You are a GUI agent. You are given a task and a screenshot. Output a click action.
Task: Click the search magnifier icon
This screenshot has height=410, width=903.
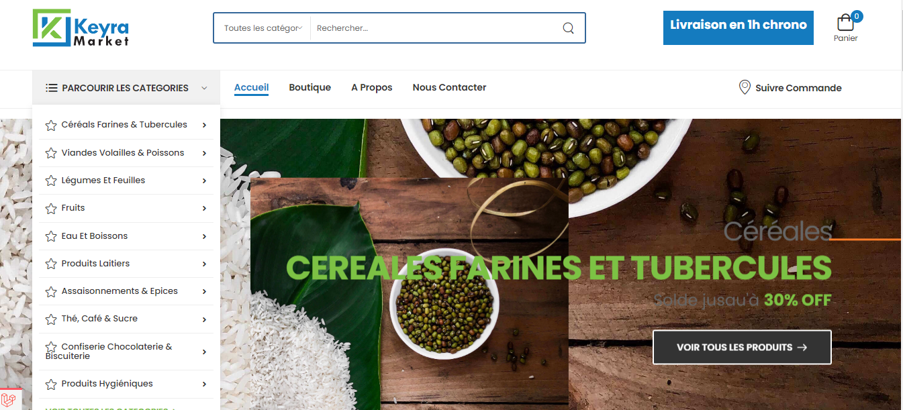coord(568,28)
